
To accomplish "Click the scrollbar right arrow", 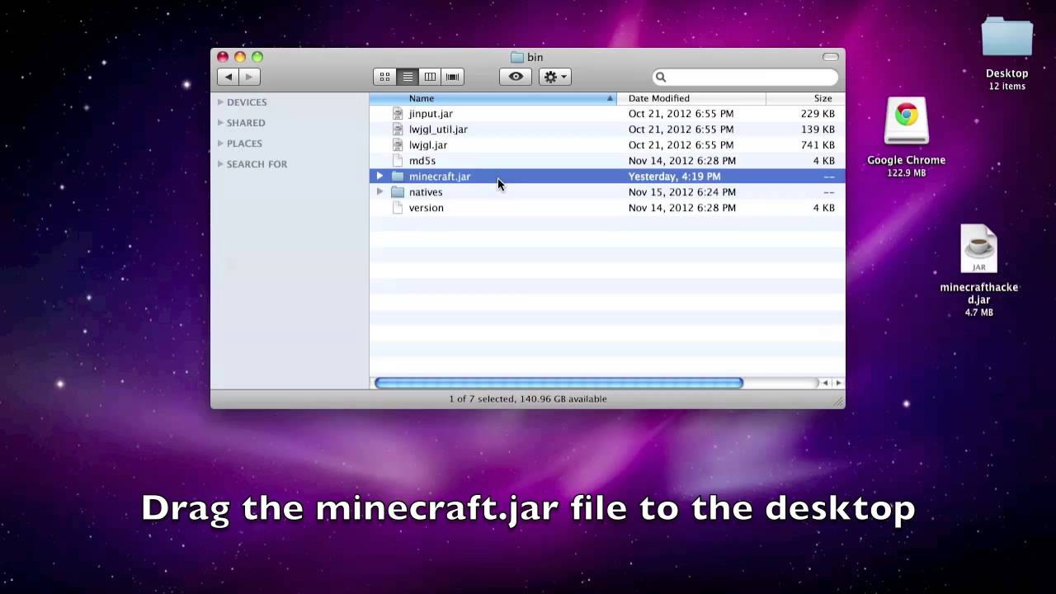I will click(838, 383).
